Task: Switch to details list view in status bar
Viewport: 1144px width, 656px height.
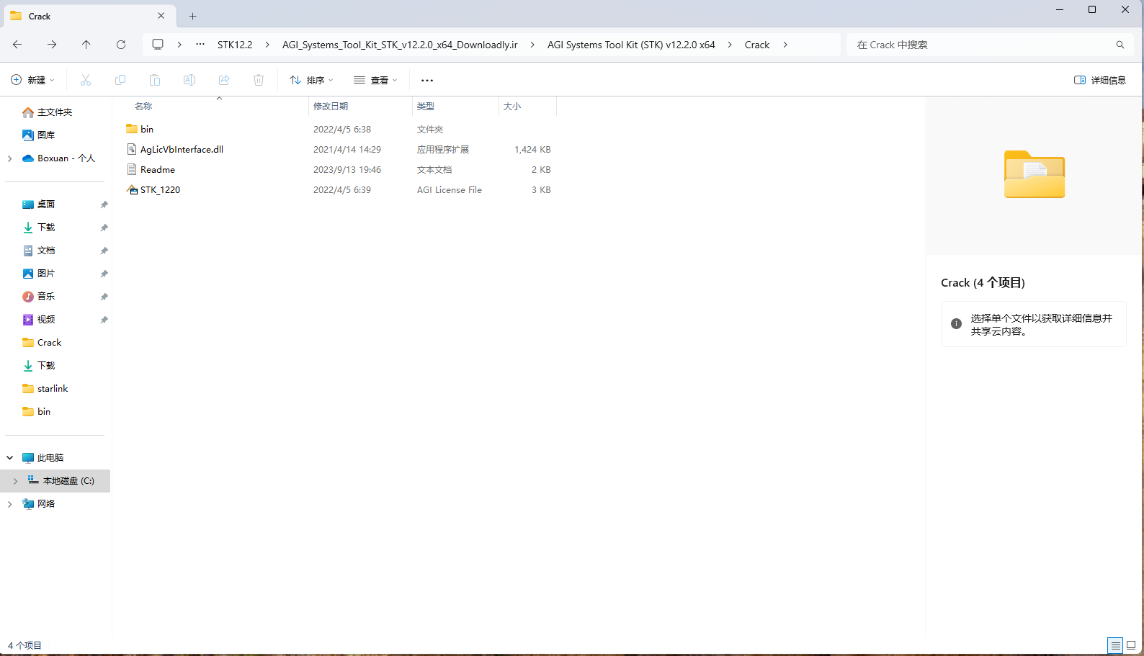Action: click(1115, 645)
